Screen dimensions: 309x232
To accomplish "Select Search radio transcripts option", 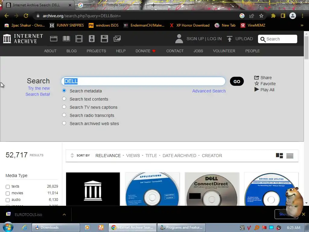I will pyautogui.click(x=64, y=115).
